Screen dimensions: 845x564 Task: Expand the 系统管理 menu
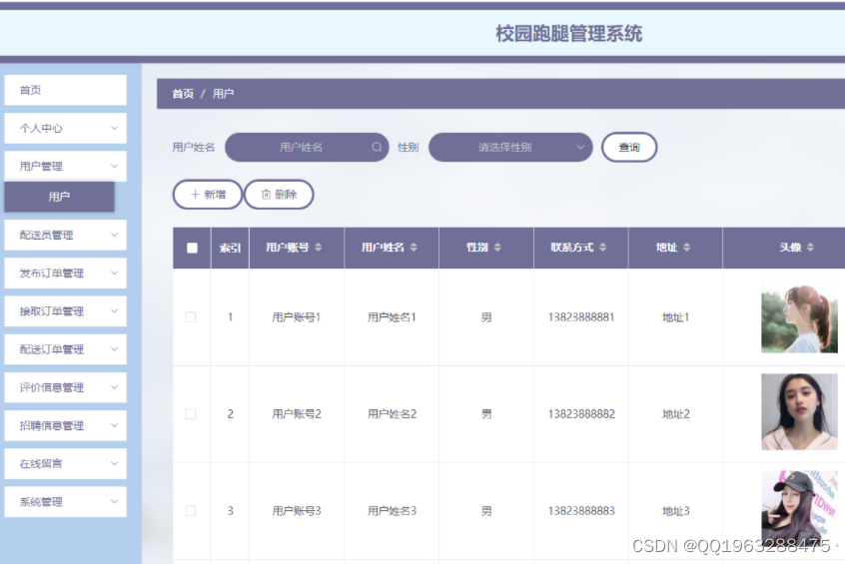pos(66,502)
